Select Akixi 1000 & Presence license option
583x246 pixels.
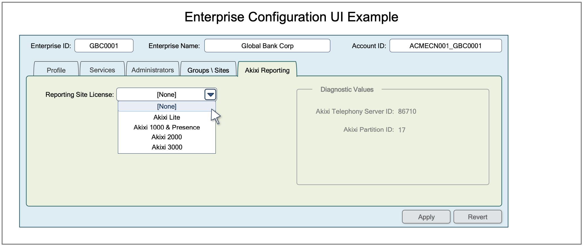(x=166, y=127)
